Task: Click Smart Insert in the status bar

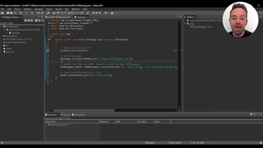Action: point(175,143)
